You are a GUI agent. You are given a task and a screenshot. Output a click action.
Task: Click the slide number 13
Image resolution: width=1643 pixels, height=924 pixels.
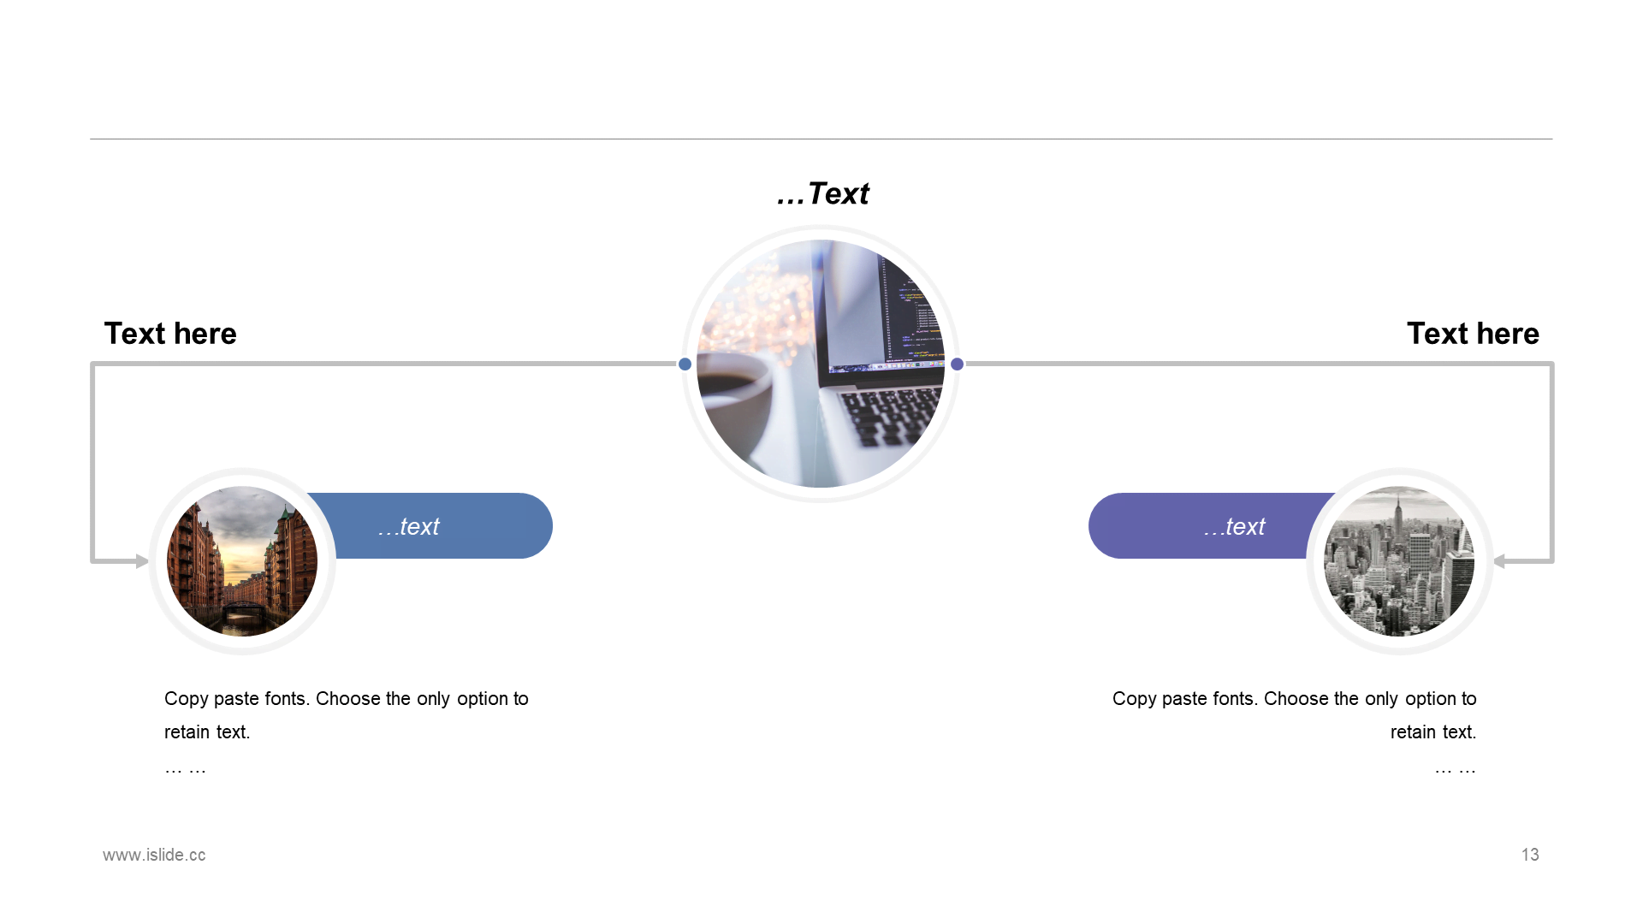[1530, 855]
